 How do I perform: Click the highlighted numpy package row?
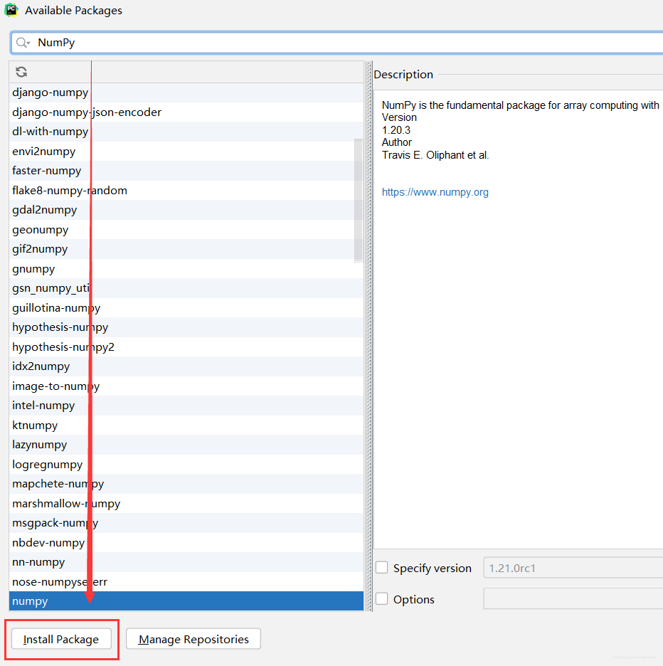[x=186, y=601]
